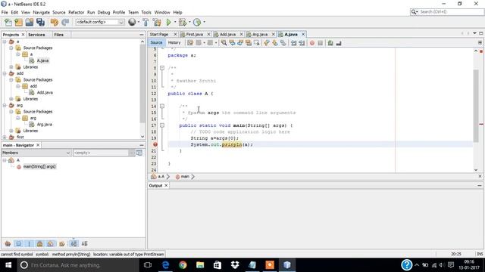The height and width of the screenshot is (272, 485).
Task: Toggle Sort by Name in Navigator
Action: (74, 244)
